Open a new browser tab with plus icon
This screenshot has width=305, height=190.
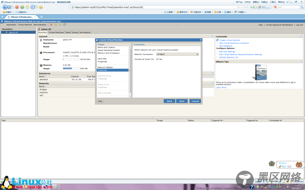(41, 17)
